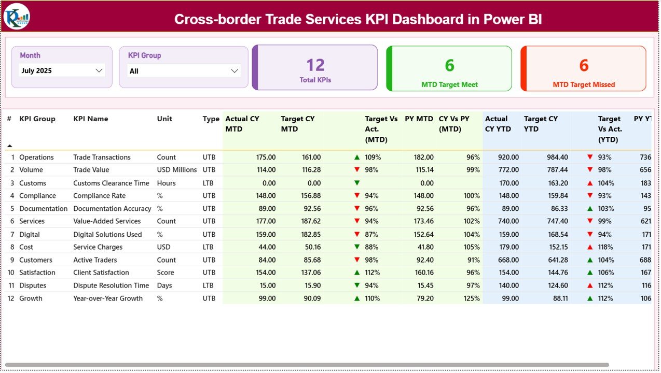The height and width of the screenshot is (373, 661).
Task: Sort the table by the KPI Name column header
Action: (x=90, y=119)
